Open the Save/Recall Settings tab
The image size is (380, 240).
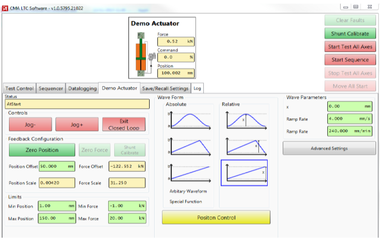pyautogui.click(x=165, y=89)
